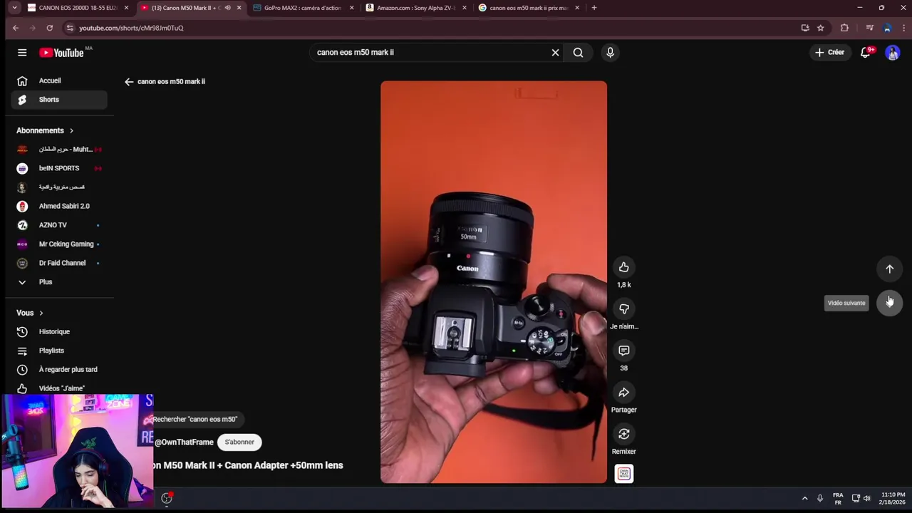Share the Short using the Partager arrow
The image size is (912, 513).
click(623, 393)
